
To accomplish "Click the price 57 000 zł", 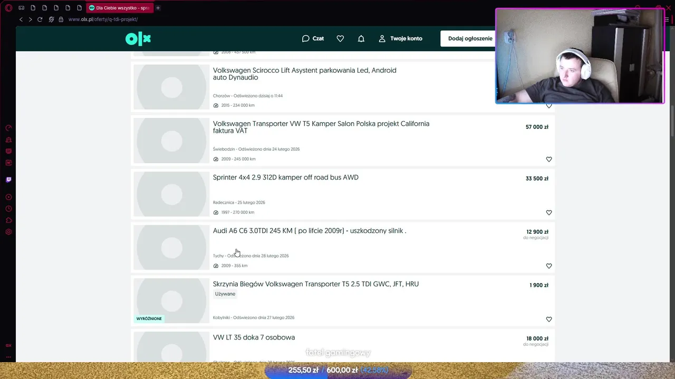I will 537,127.
